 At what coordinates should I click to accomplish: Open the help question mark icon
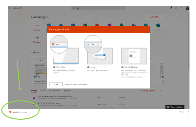coord(182,8)
